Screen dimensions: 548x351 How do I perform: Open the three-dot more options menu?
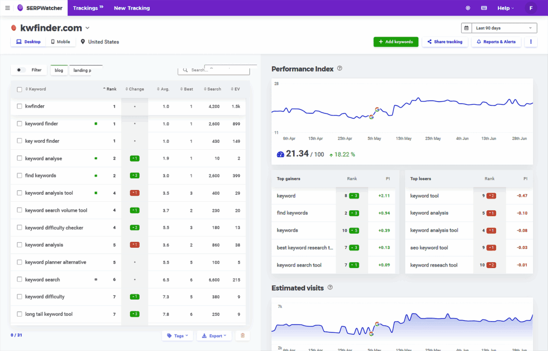click(x=531, y=42)
